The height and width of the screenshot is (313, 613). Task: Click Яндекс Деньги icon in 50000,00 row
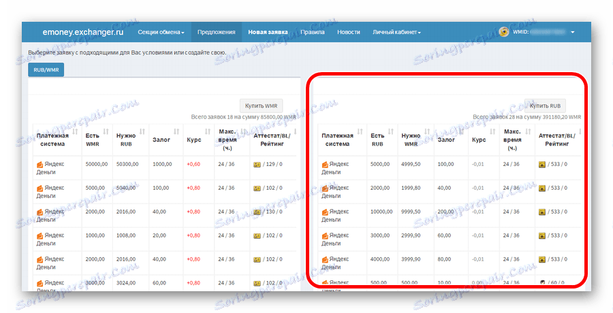40,165
